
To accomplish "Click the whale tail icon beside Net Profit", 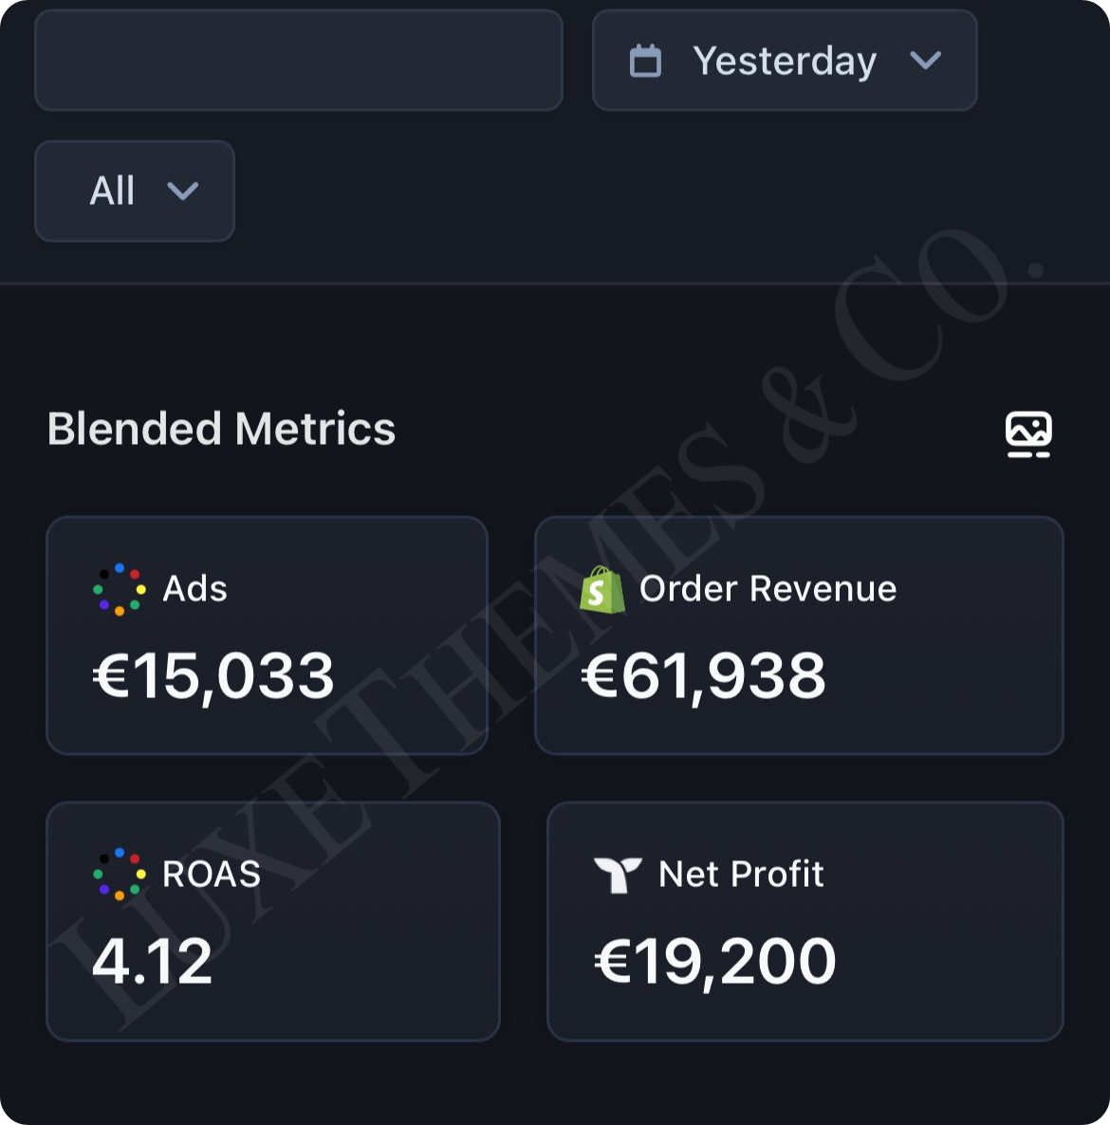I will [x=617, y=875].
